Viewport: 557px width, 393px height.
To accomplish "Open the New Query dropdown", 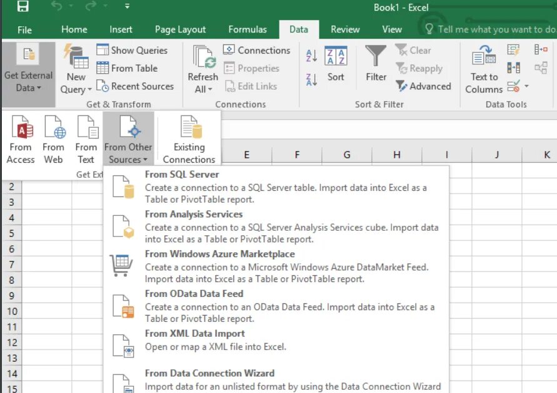I will coord(76,70).
